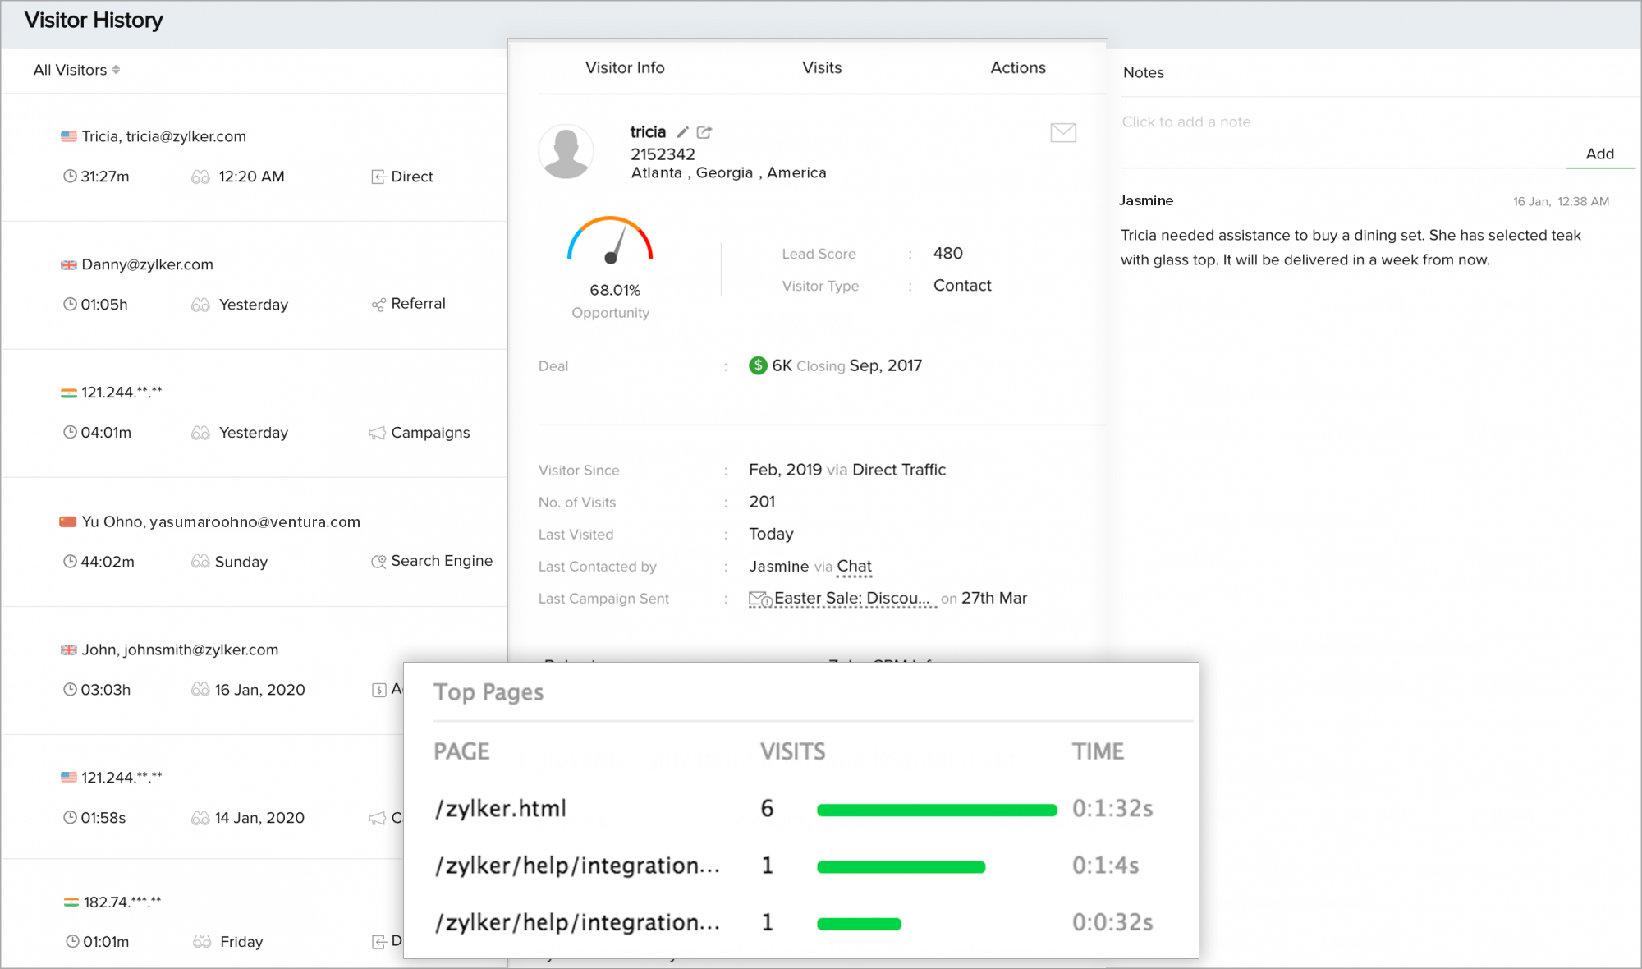This screenshot has height=969, width=1642.
Task: Click the Add note button
Action: click(x=1599, y=154)
